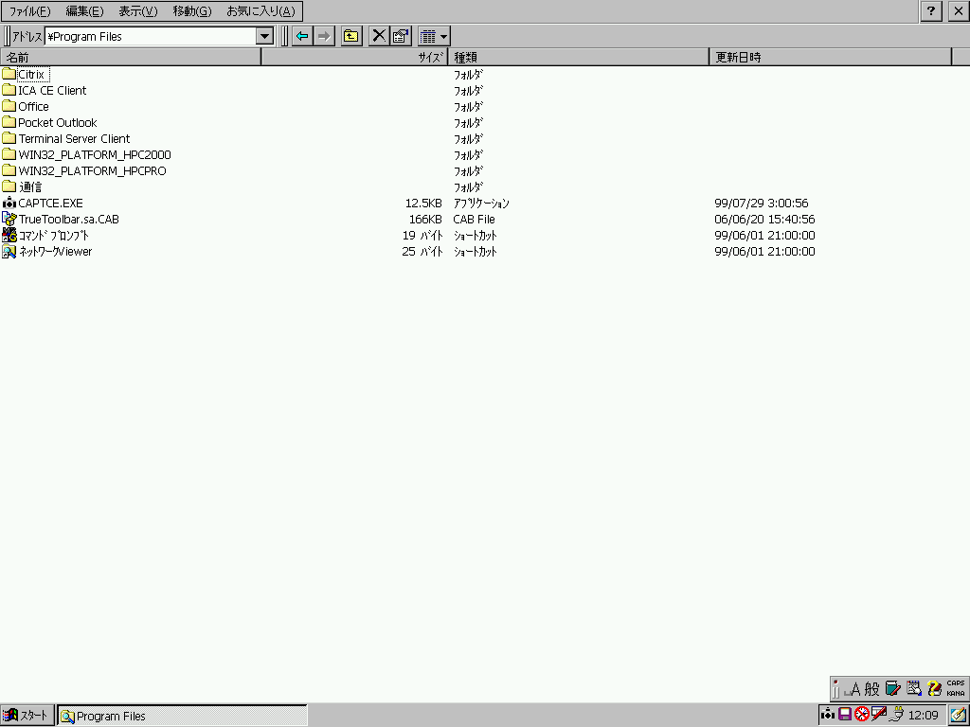Click the purple floppy disk tray icon
970x727 pixels.
click(844, 715)
